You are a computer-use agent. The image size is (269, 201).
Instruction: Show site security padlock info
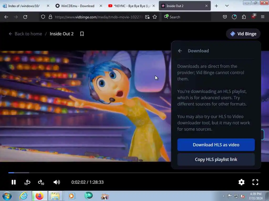point(50,17)
